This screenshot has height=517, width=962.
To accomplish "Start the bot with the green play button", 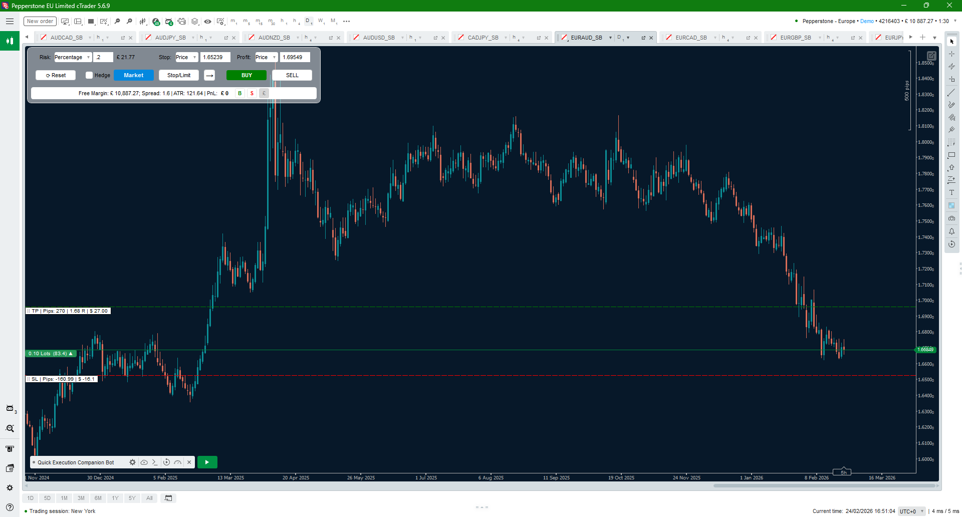I will point(207,462).
